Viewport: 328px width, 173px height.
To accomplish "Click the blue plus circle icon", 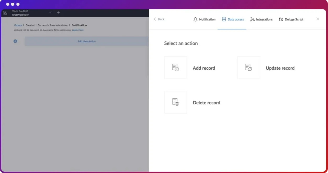I will [x=15, y=41].
